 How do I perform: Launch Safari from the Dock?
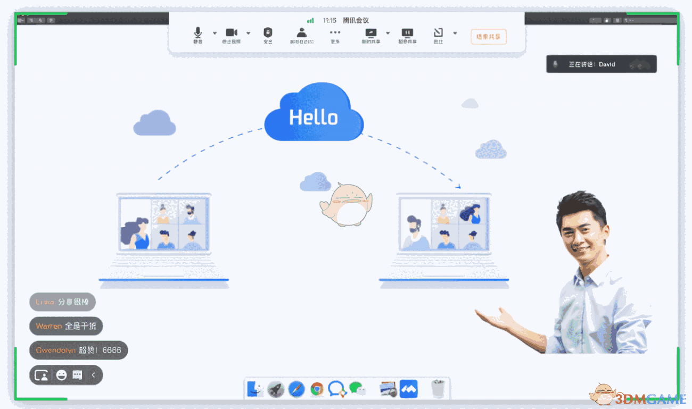coord(296,389)
